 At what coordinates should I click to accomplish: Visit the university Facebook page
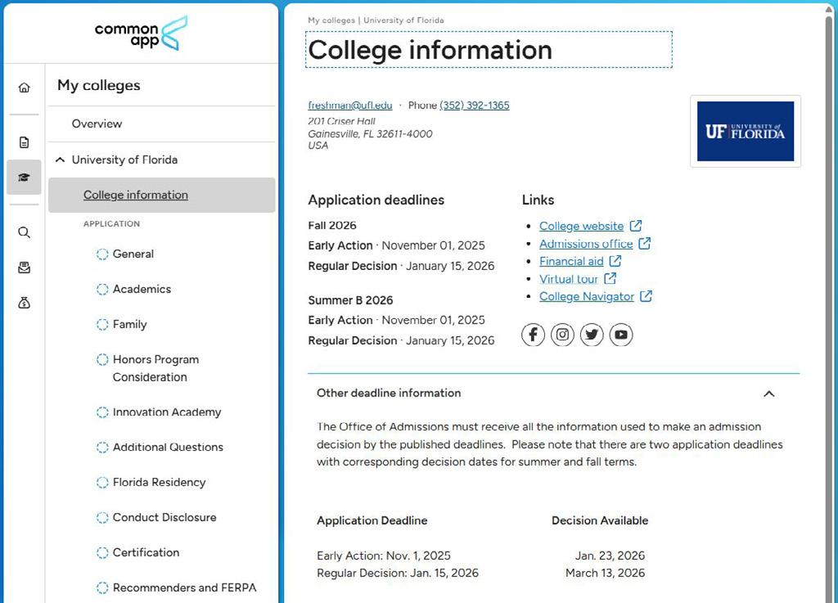pos(533,335)
